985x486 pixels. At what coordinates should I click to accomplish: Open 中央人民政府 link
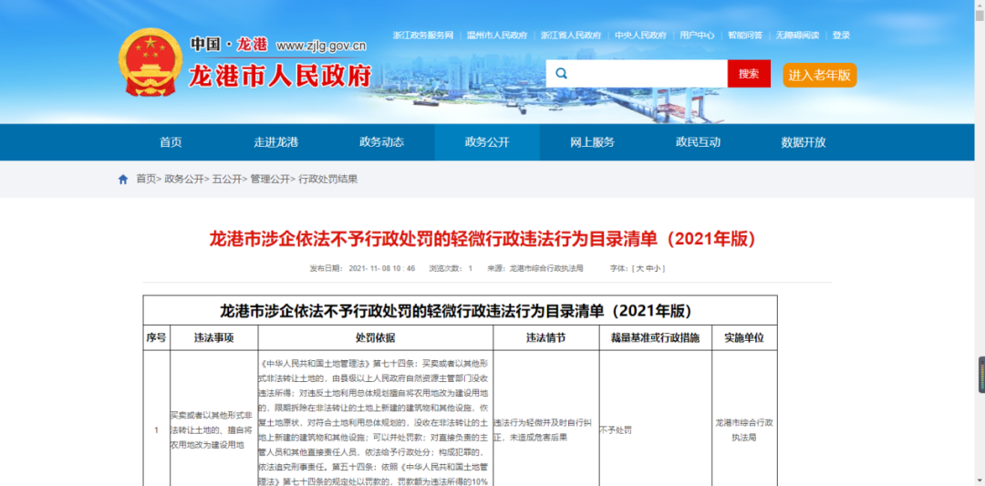tap(641, 36)
